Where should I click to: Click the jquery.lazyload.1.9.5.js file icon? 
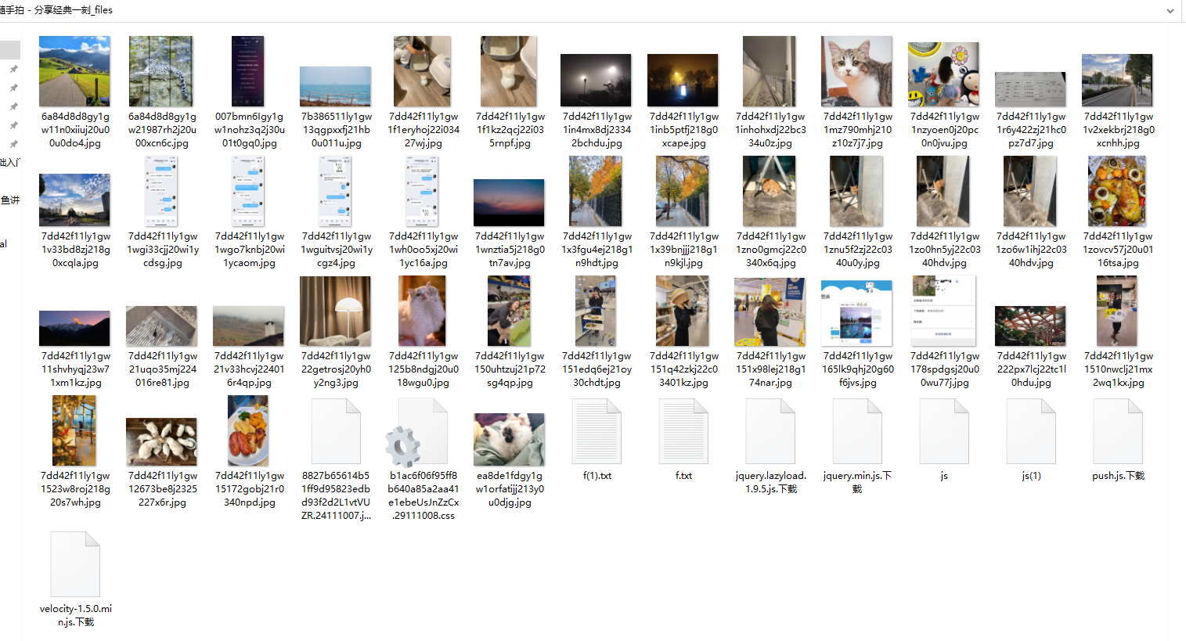770,432
